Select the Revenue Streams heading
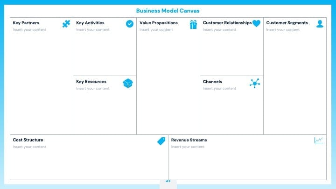336x189 pixels. (x=189, y=140)
